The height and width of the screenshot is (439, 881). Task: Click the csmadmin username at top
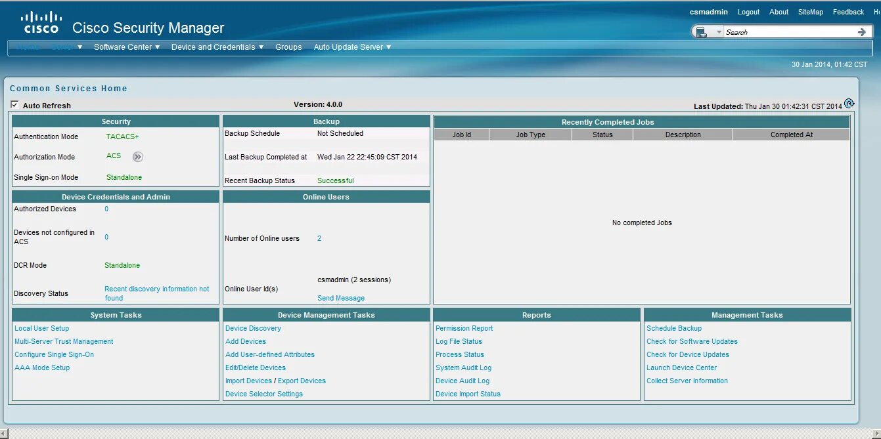point(709,12)
